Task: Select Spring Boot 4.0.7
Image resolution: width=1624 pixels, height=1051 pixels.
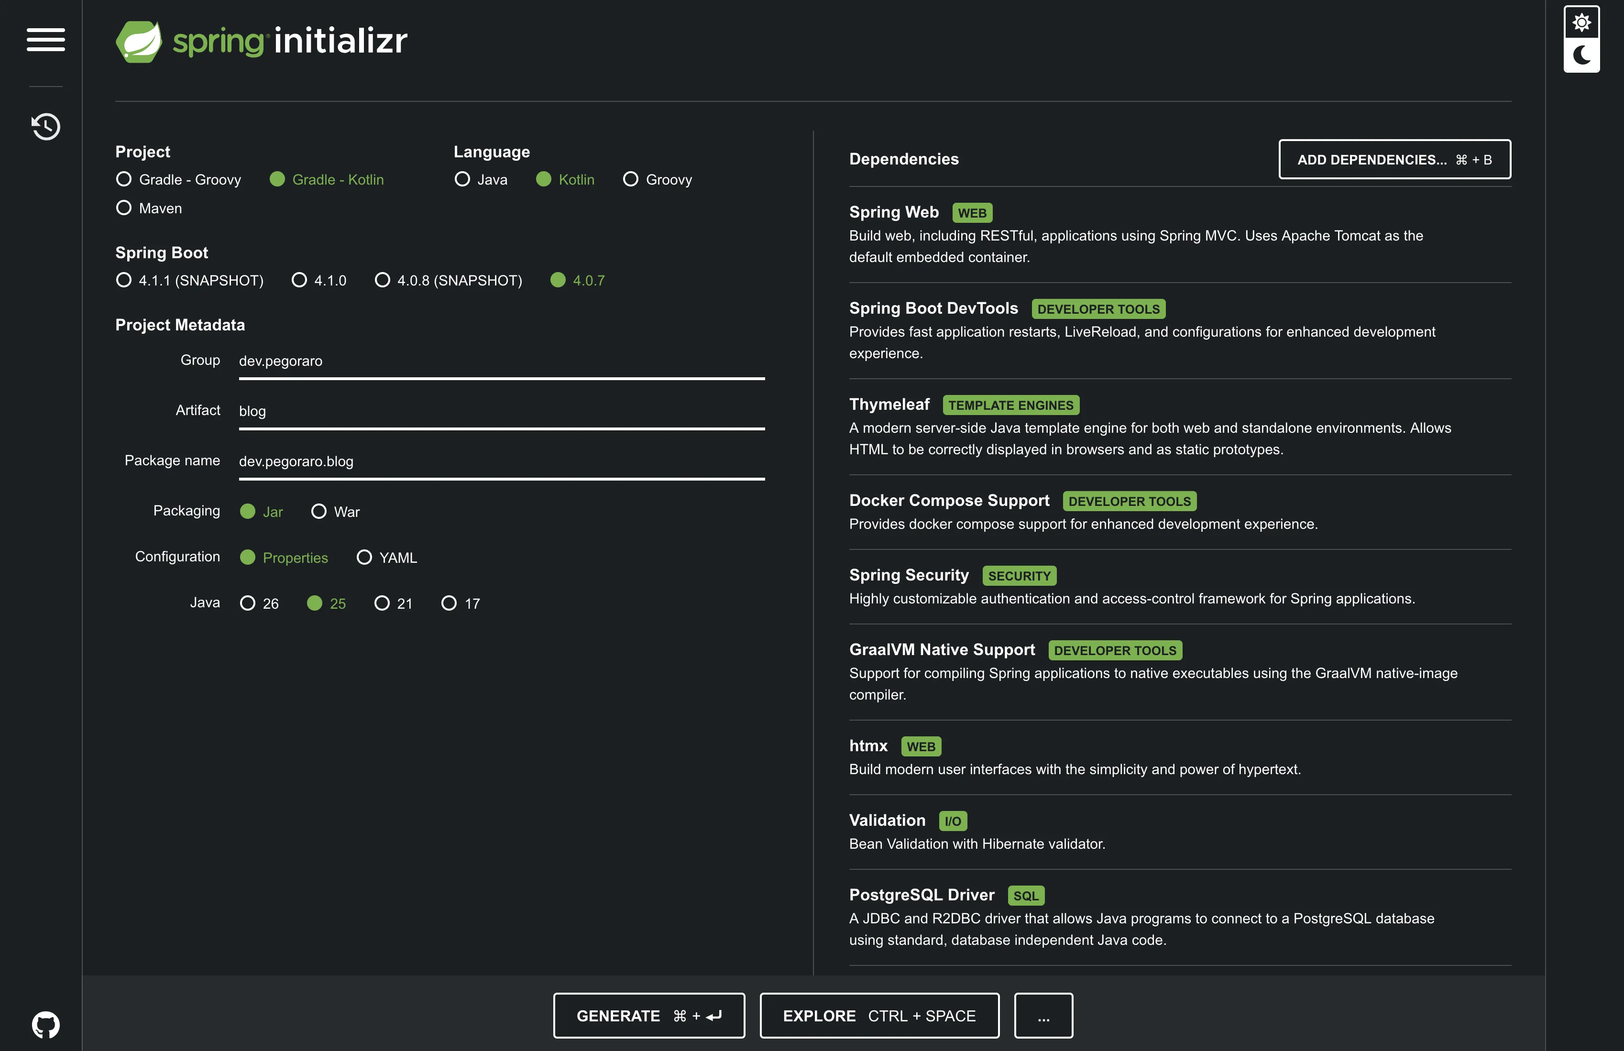Action: [x=578, y=281]
